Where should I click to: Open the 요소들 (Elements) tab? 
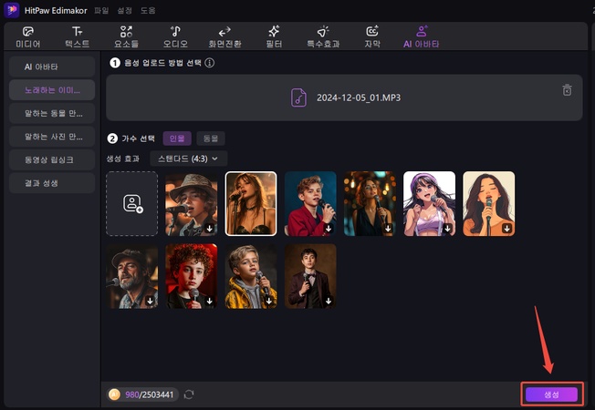[126, 36]
